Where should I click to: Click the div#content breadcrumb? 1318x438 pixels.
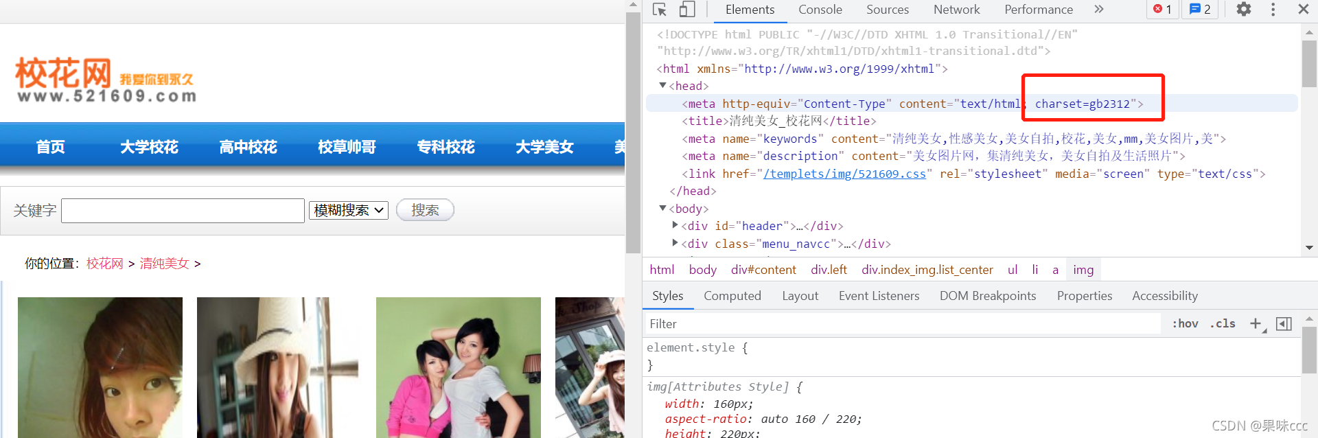pos(763,270)
